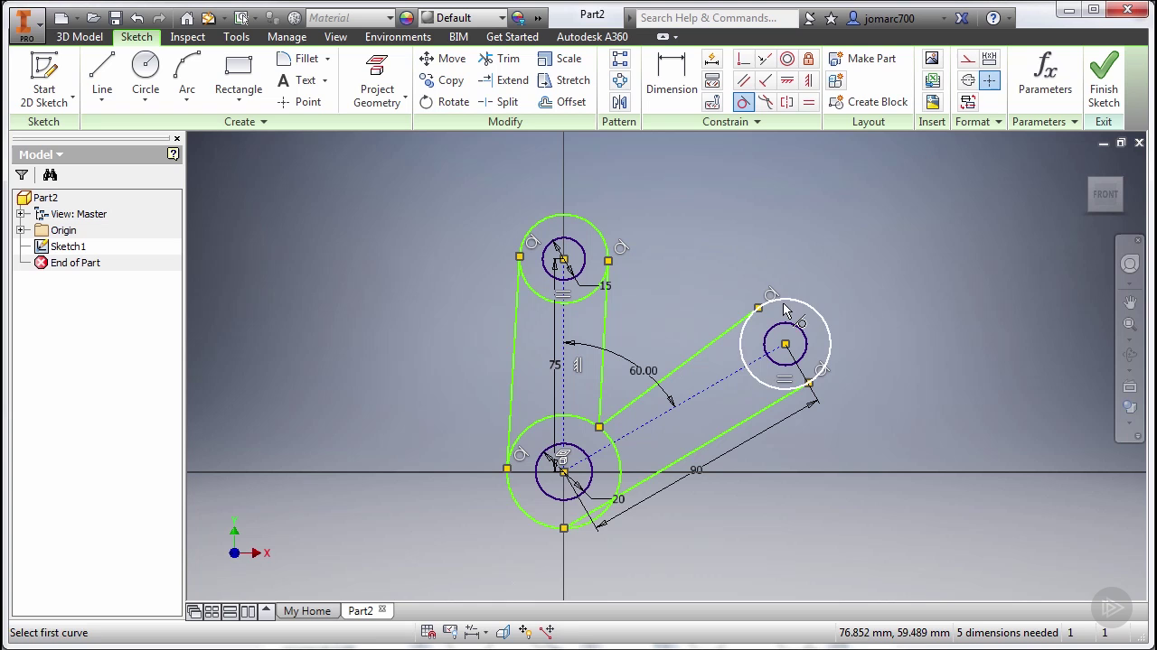Click Make Part button
This screenshot has height=650, width=1157.
point(862,59)
